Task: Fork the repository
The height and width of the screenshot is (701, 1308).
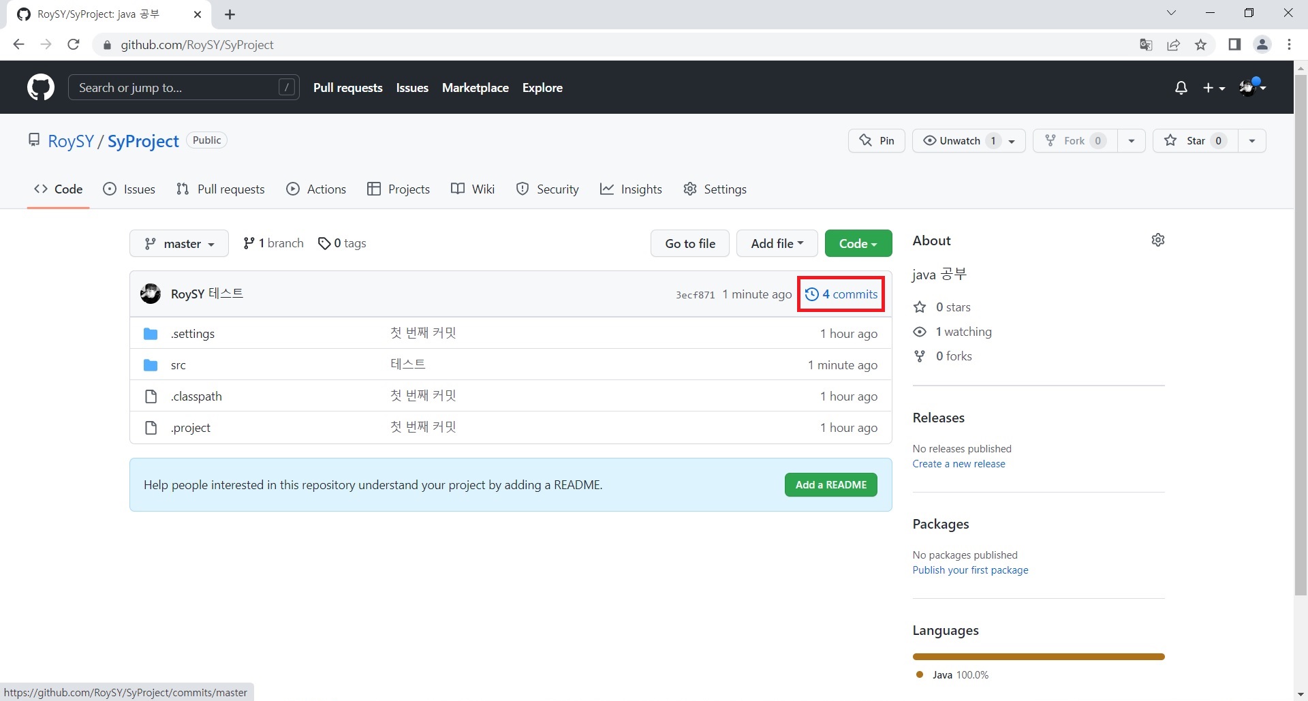Action: coord(1075,140)
